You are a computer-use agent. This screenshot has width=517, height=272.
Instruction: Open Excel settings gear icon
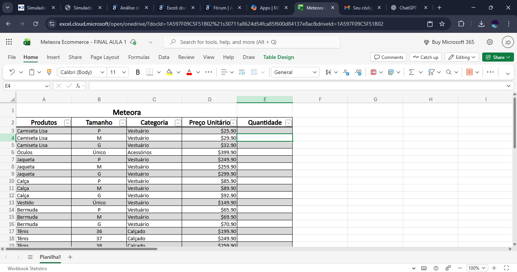coord(490,42)
